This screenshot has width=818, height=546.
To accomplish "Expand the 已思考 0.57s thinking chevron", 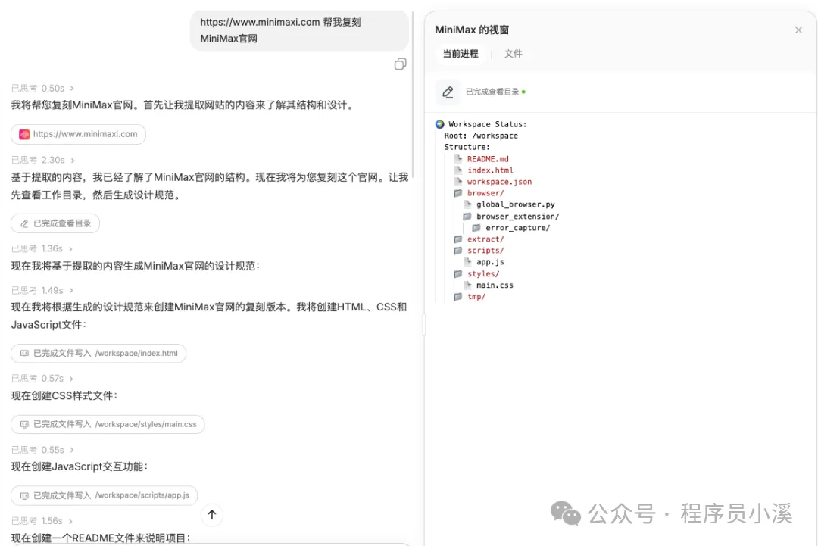I will 71,379.
